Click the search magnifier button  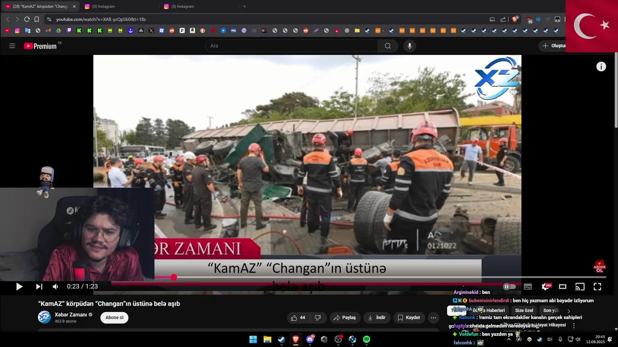click(x=388, y=46)
